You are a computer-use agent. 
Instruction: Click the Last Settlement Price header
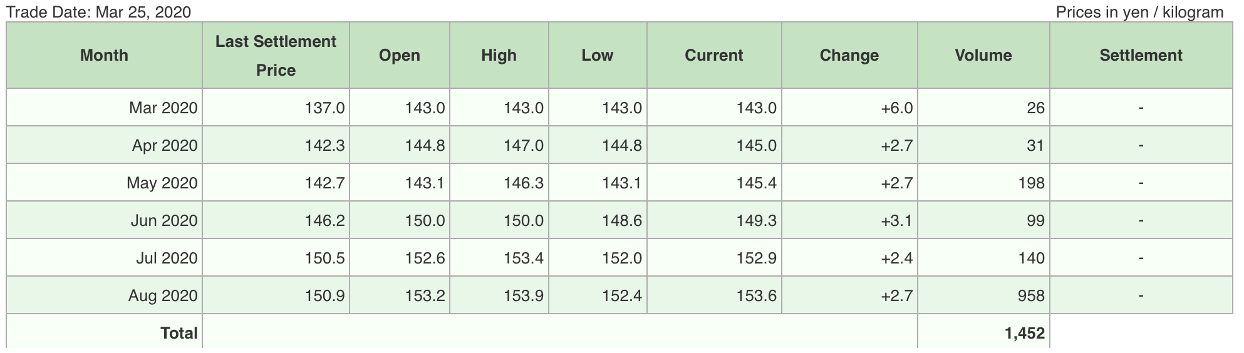click(276, 55)
